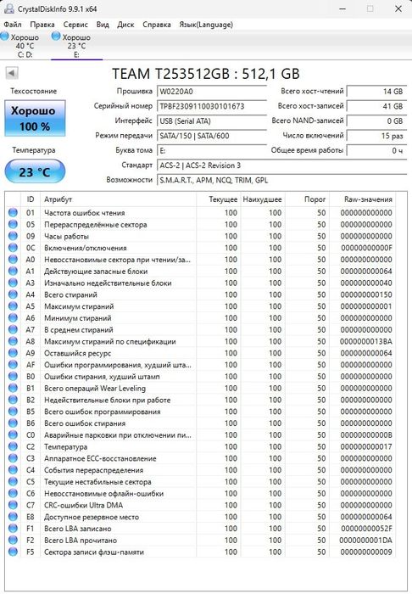
Task: Click status circle for Доступное резервное место
Action: coord(13,517)
